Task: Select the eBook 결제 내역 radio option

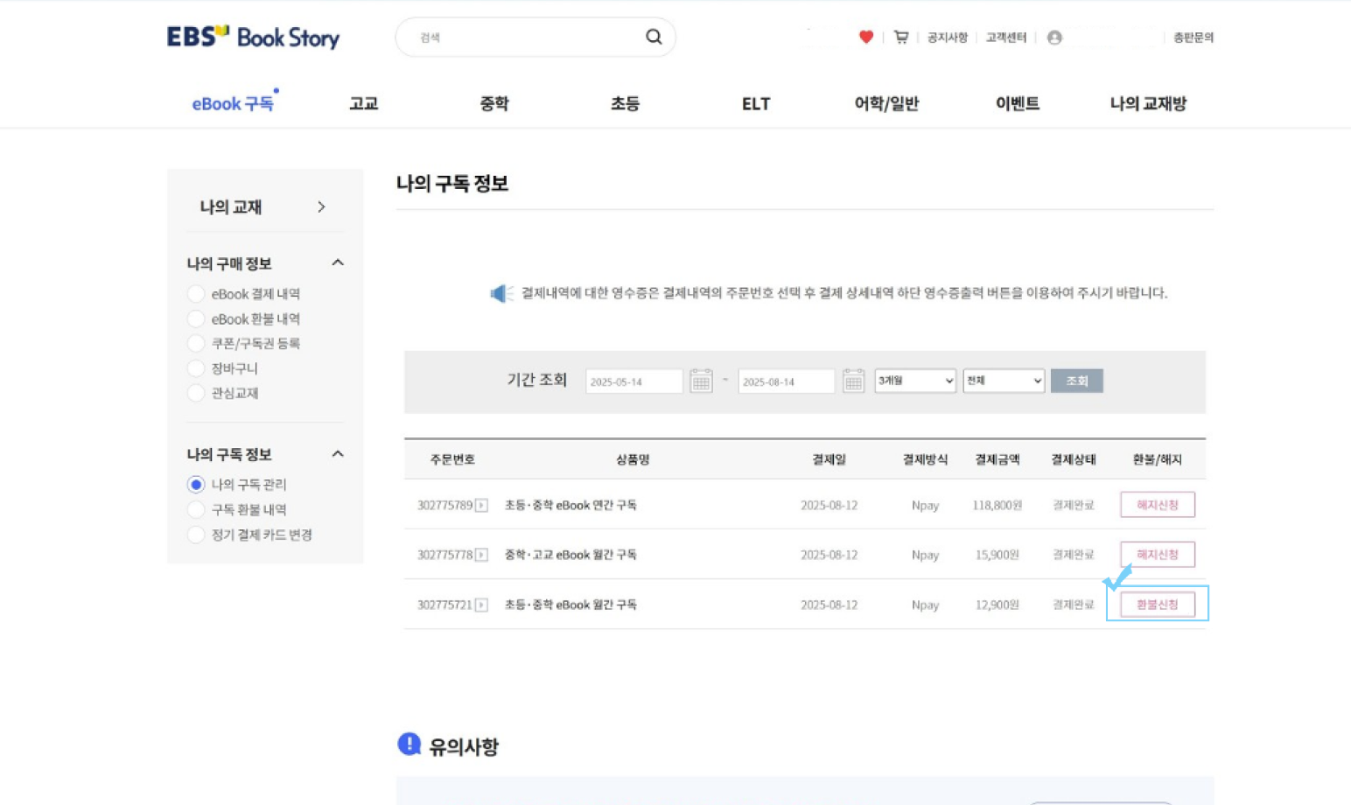Action: point(196,294)
